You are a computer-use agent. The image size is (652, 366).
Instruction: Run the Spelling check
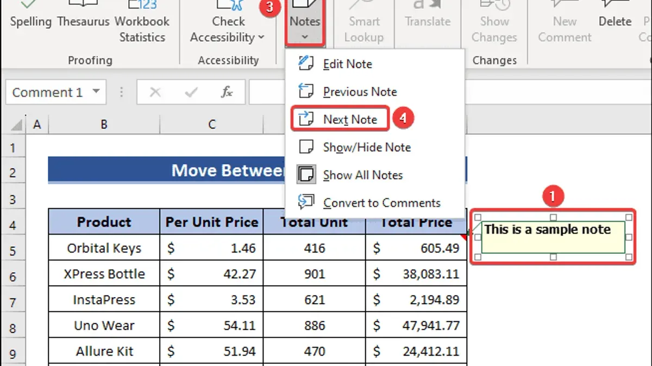(x=31, y=15)
